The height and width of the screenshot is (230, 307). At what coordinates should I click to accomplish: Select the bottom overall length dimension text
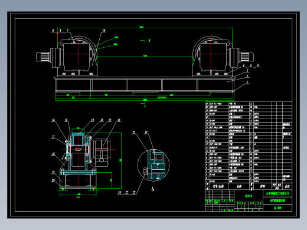click(x=145, y=100)
